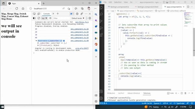The image size is (195, 109).
Task: Open VS Code Extensions view
Action: [101, 35]
